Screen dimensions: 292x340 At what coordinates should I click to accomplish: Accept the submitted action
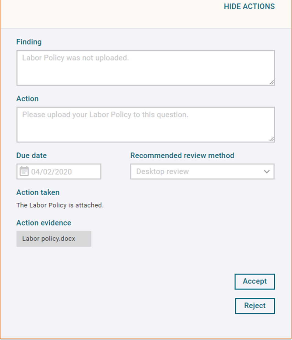tap(255, 282)
